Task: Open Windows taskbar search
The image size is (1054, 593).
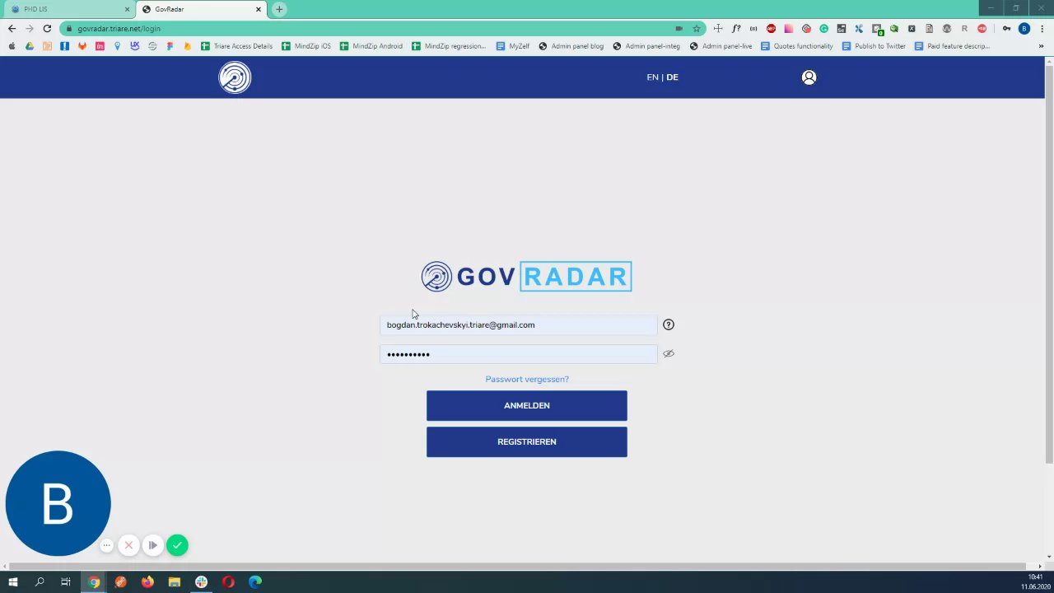Action: tap(40, 582)
